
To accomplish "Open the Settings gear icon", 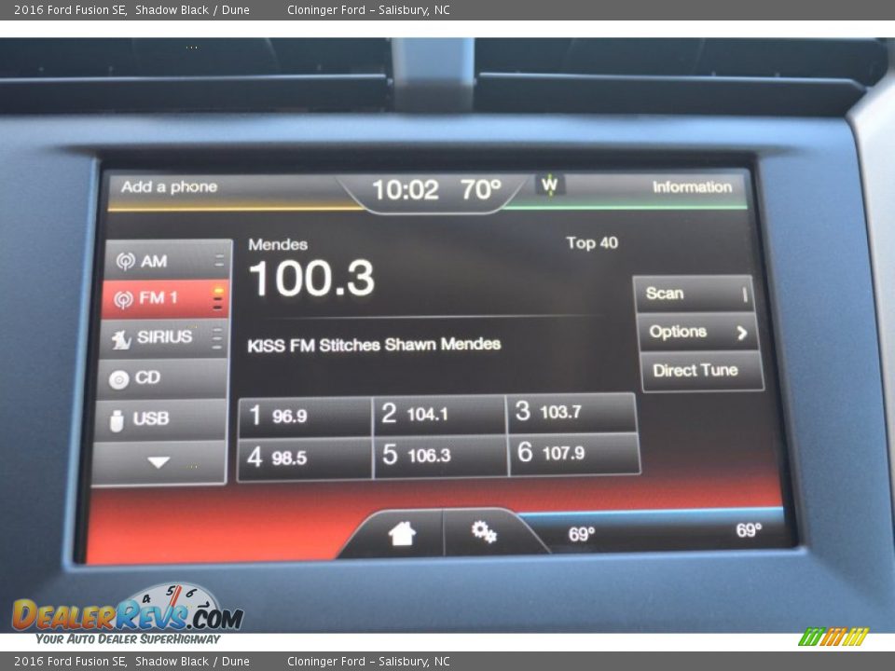I will pos(483,532).
